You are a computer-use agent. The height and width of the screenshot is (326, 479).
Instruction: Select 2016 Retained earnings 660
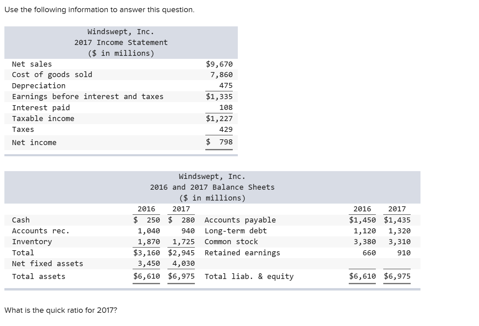[x=369, y=253]
